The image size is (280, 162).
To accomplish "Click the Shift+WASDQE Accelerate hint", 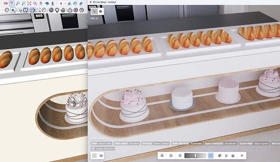I will pos(187,144).
